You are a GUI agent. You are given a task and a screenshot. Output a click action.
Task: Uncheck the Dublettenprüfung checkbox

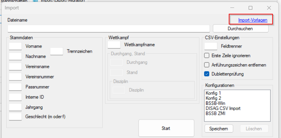[x=207, y=74]
